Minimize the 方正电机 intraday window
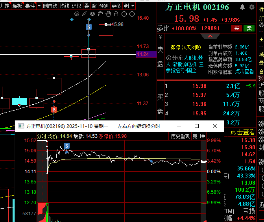 coord(179,126)
